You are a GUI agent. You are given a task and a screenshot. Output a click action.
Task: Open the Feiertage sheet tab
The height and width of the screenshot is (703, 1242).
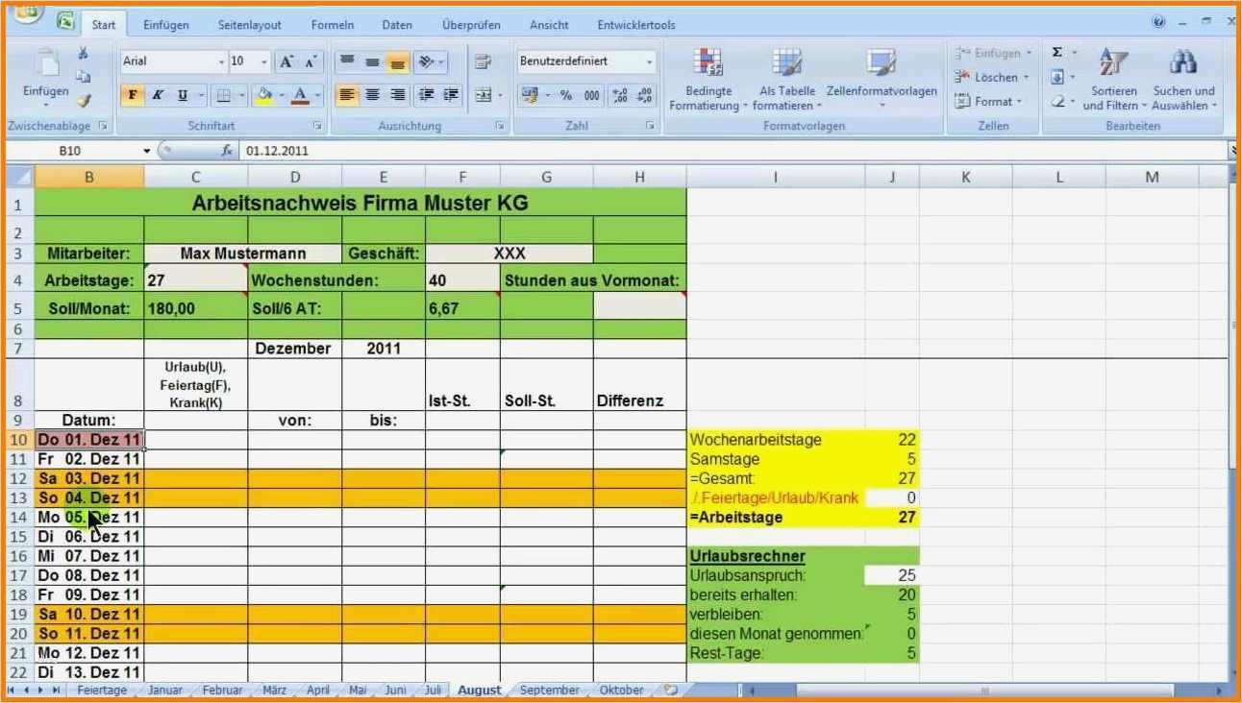point(102,690)
